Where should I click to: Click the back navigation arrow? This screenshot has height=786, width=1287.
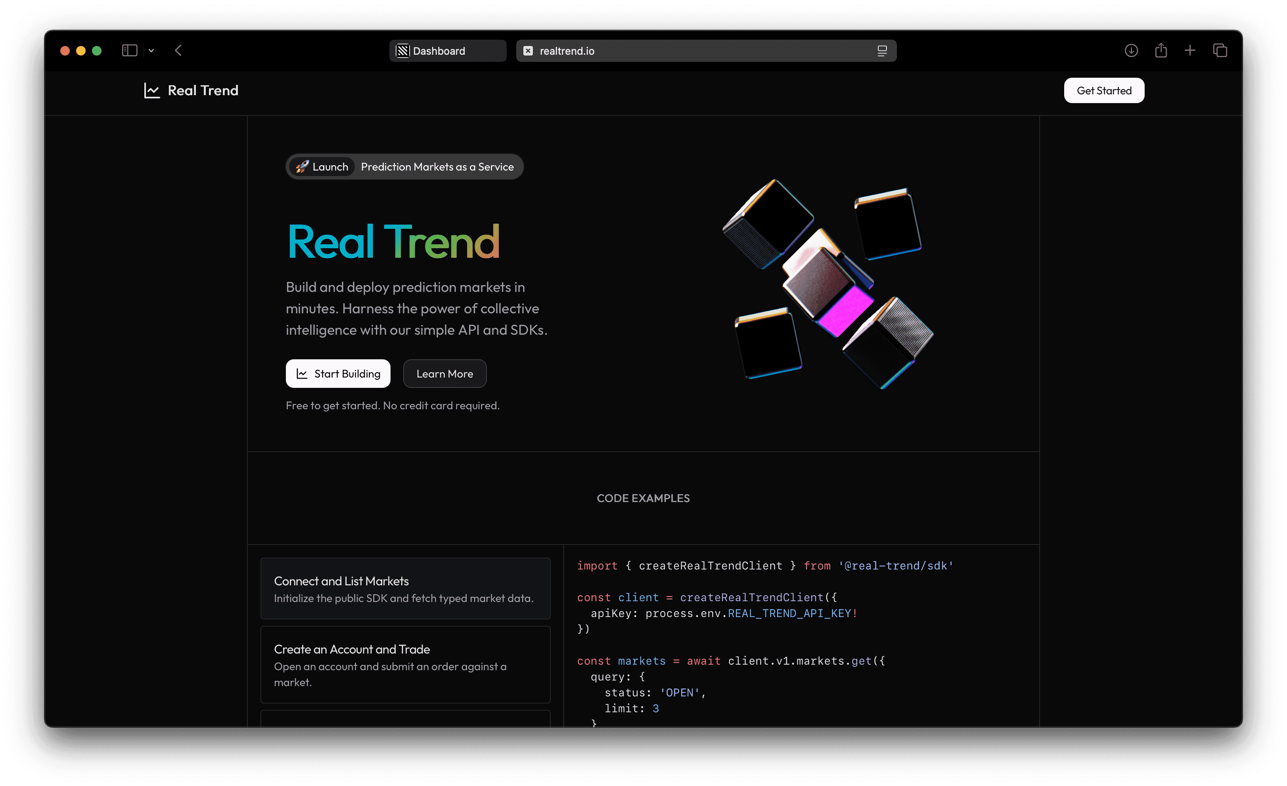coord(178,50)
